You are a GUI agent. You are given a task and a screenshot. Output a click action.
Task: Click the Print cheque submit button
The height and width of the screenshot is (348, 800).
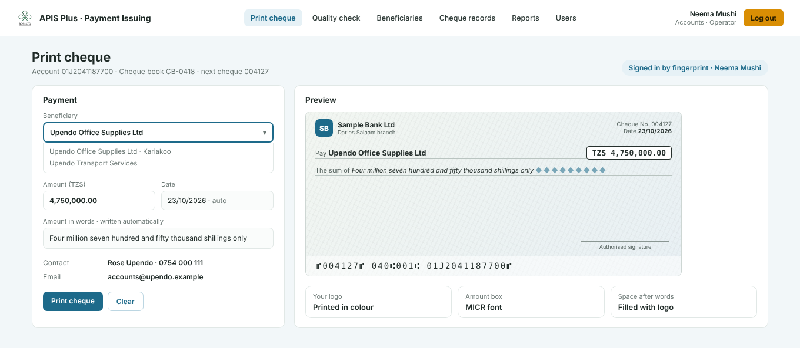click(x=73, y=301)
